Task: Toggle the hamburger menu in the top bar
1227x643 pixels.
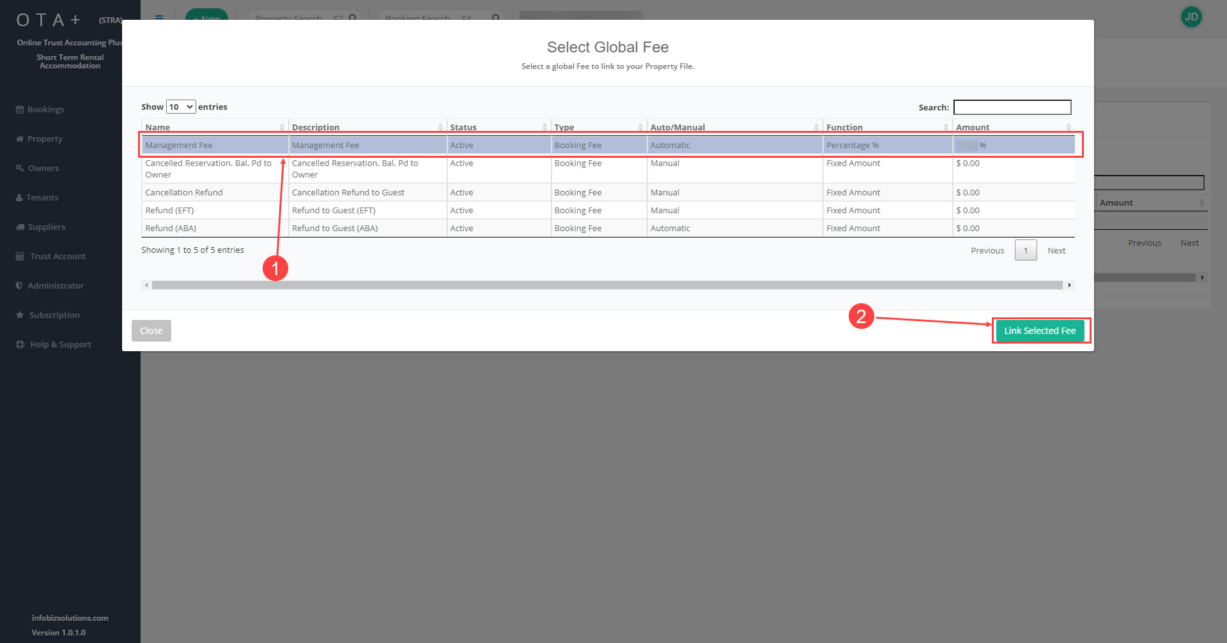Action: click(x=159, y=17)
